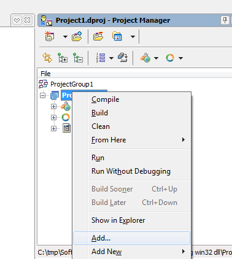Click the Build Configurations node icon in tree

tap(66, 106)
